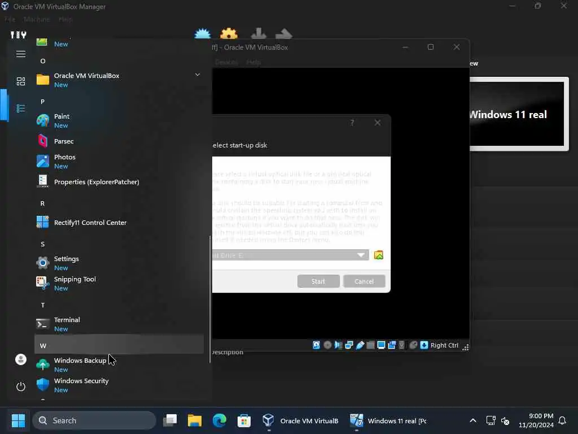Click hard disk activity status icon
Image resolution: width=578 pixels, height=434 pixels.
316,345
